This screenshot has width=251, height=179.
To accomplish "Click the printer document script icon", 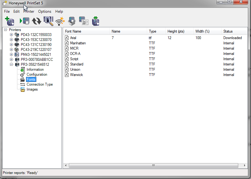I will [x=83, y=21].
